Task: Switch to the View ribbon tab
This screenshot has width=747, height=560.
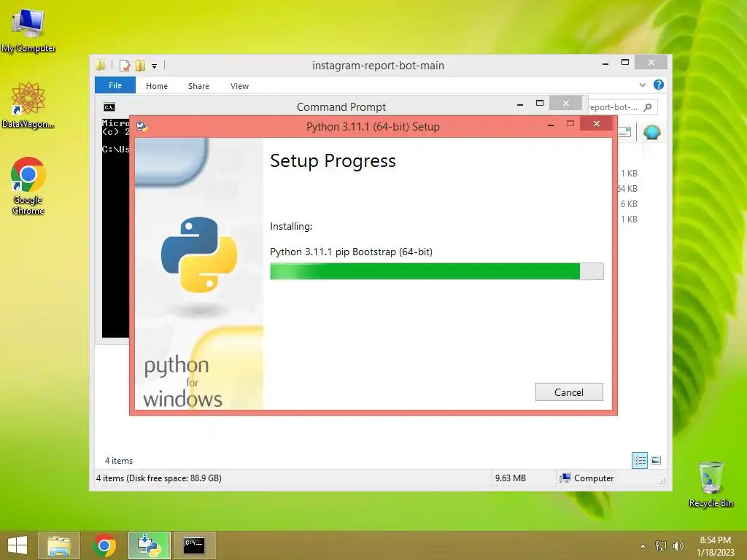Action: click(239, 86)
